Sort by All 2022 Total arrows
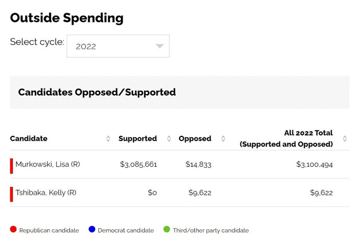Screen dimensions: 352x247 point(345,139)
